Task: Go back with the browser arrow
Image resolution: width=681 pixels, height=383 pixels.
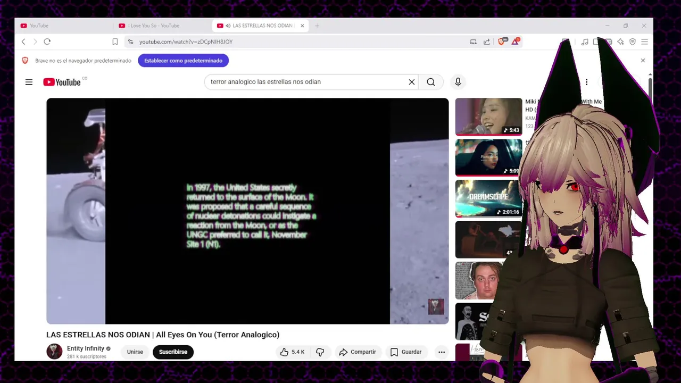Action: [23, 41]
